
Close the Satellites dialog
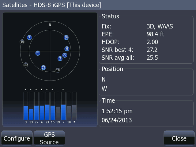click(x=179, y=138)
